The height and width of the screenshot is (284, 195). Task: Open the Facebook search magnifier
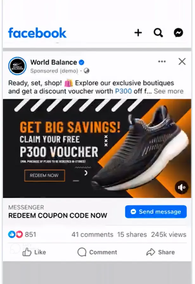[x=158, y=33]
